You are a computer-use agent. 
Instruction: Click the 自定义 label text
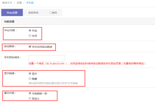(x=36, y=99)
